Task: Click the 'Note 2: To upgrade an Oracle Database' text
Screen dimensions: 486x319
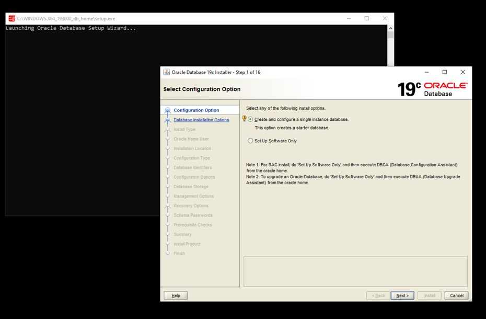Action: (353, 180)
